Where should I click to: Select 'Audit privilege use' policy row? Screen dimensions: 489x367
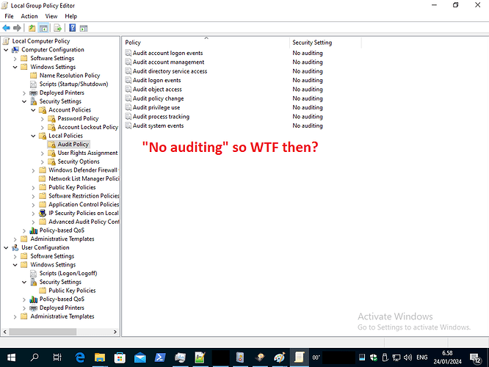click(156, 108)
